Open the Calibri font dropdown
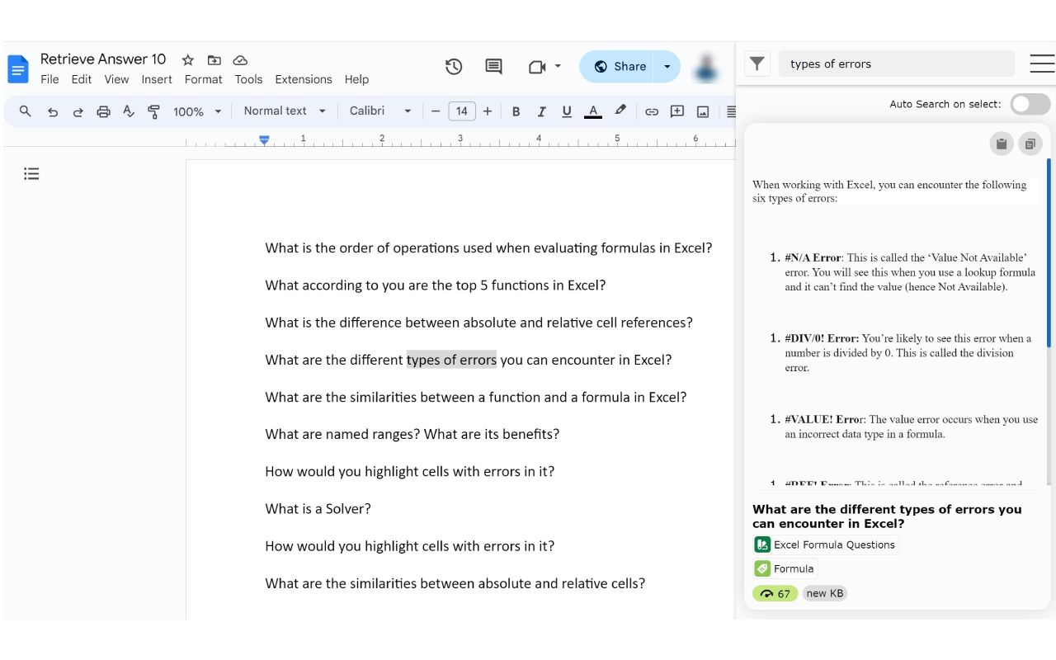The width and height of the screenshot is (1056, 660). pyautogui.click(x=379, y=111)
